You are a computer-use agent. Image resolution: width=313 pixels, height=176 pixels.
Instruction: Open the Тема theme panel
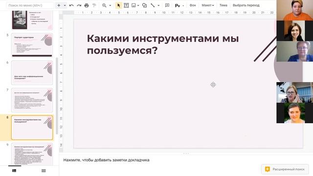point(223,5)
